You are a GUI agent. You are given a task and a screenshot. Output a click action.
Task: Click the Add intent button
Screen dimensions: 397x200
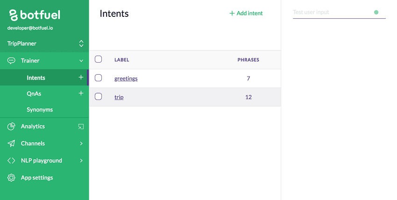pyautogui.click(x=246, y=13)
